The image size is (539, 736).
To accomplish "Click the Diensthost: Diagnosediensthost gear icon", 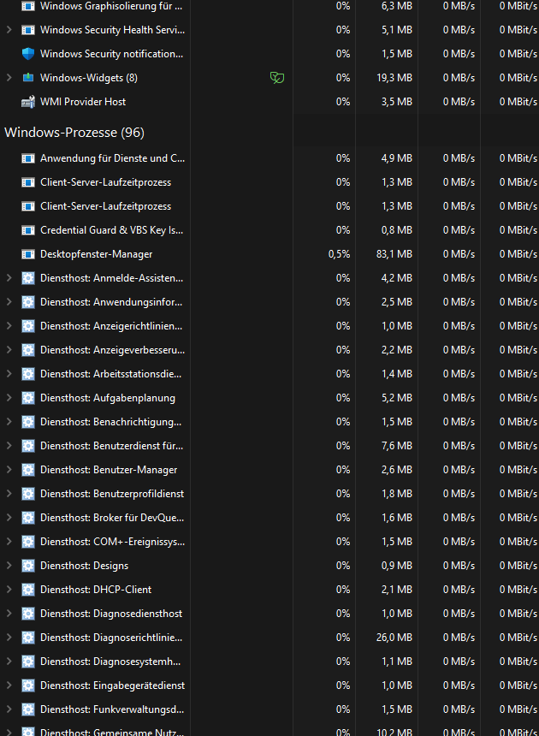I will tap(28, 613).
